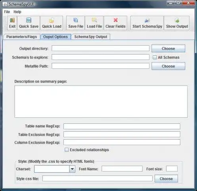Focus the Column Exclusion RegExp field
The height and width of the screenshot is (191, 197).
point(122,142)
